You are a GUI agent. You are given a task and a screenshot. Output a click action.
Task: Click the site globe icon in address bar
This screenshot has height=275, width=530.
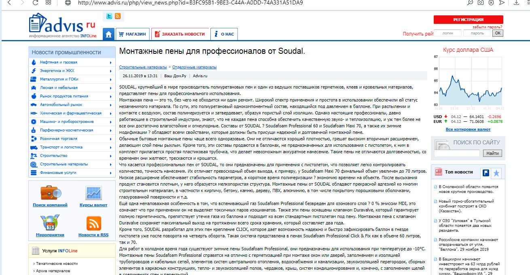tap(68, 2)
